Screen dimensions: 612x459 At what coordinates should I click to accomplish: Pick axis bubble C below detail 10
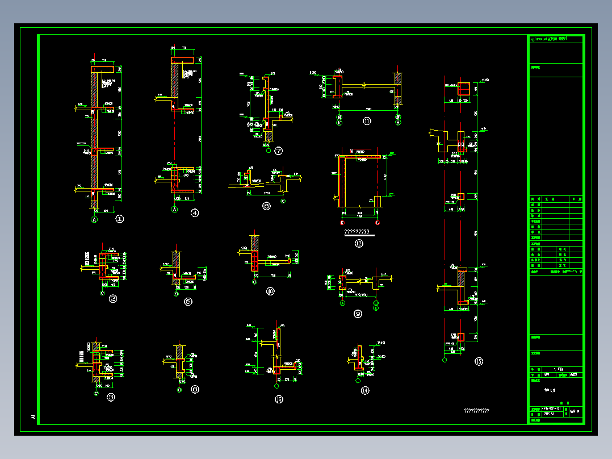coord(254,282)
